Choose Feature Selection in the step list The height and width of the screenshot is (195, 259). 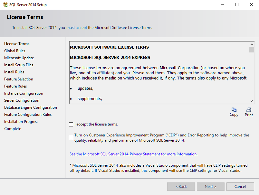(x=19, y=79)
